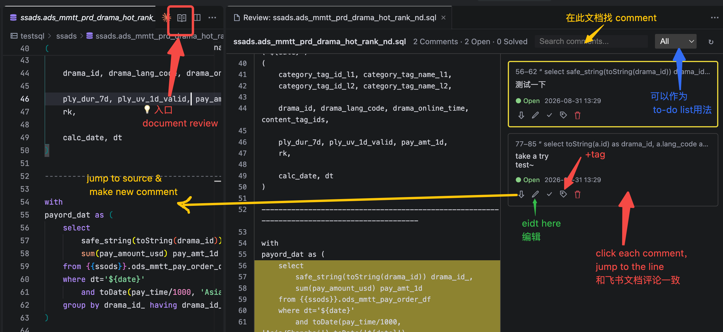Resolve the take a try comment checkmark
This screenshot has height=332, width=723.
549,194
